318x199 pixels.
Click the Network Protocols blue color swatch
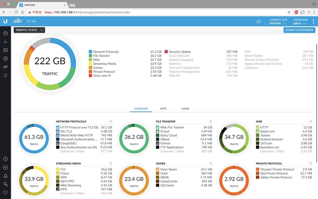90,52
